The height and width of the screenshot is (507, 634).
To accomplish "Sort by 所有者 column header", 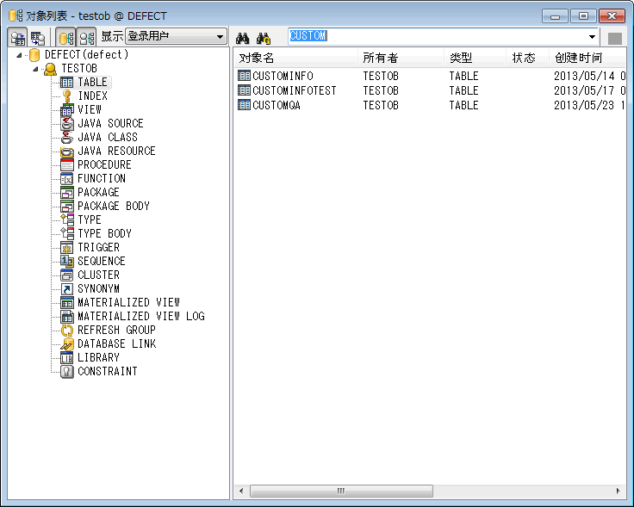I will click(401, 59).
